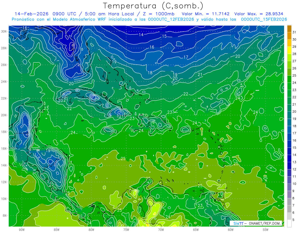Click the '75W' longitude axis label
301x233 pixels.
click(x=126, y=230)
